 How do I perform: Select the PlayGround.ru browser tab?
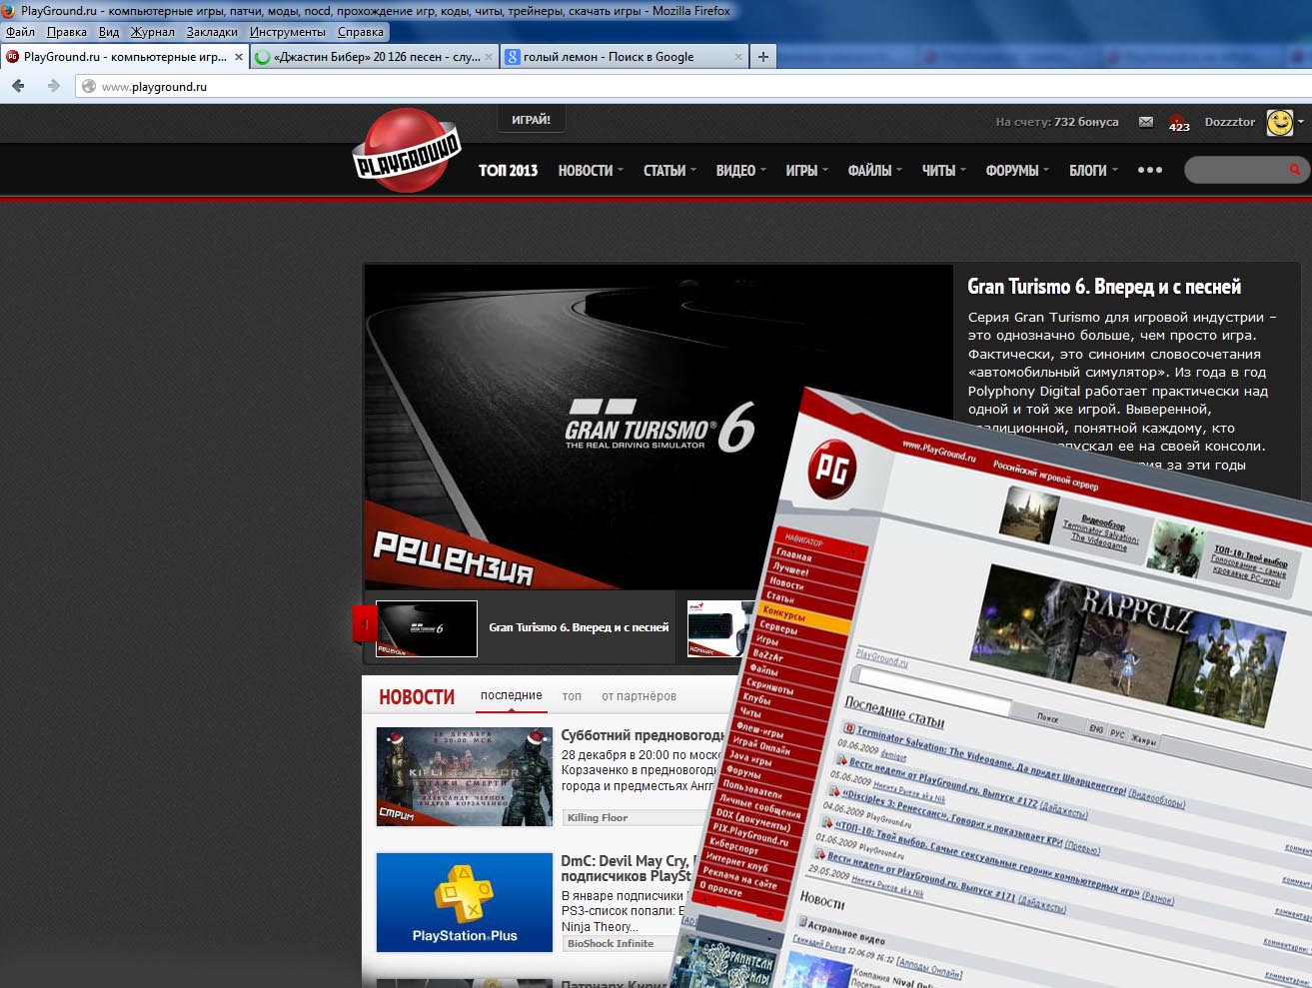(x=125, y=57)
